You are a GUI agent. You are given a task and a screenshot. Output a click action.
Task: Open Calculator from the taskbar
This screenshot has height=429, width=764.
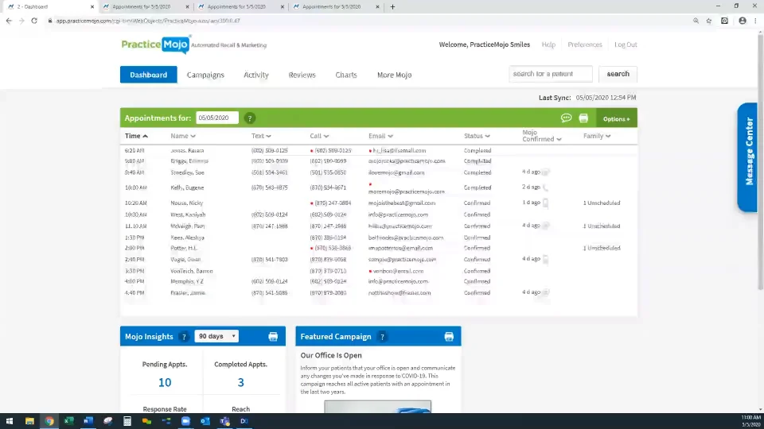127,421
